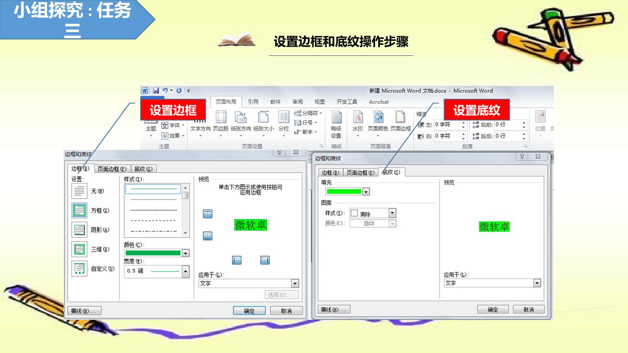628x353 pixels.
Task: Open the 页面颜色 (page color) ribbon button
Action: [378, 123]
